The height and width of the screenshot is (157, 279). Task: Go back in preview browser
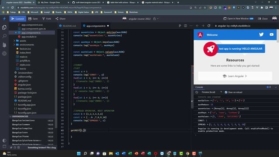coord(197,26)
